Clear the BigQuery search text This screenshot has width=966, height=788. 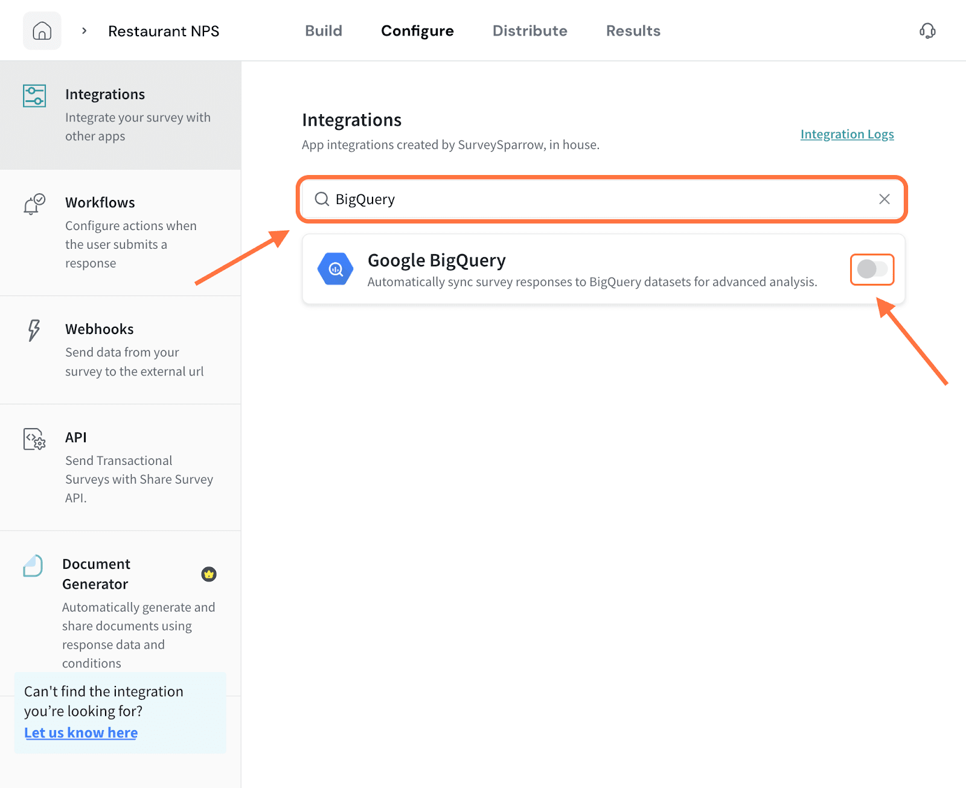[884, 199]
